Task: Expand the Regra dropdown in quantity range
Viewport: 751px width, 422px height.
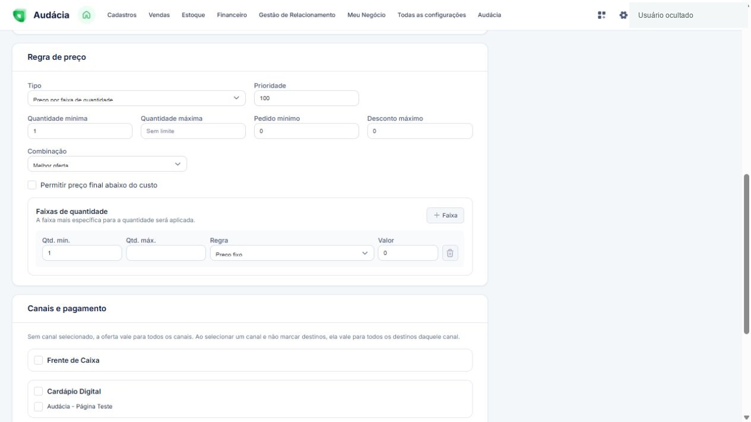Action: point(292,253)
